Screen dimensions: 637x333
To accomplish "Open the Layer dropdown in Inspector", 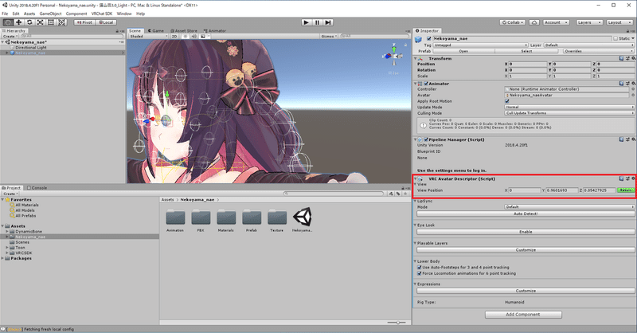I will coord(588,45).
